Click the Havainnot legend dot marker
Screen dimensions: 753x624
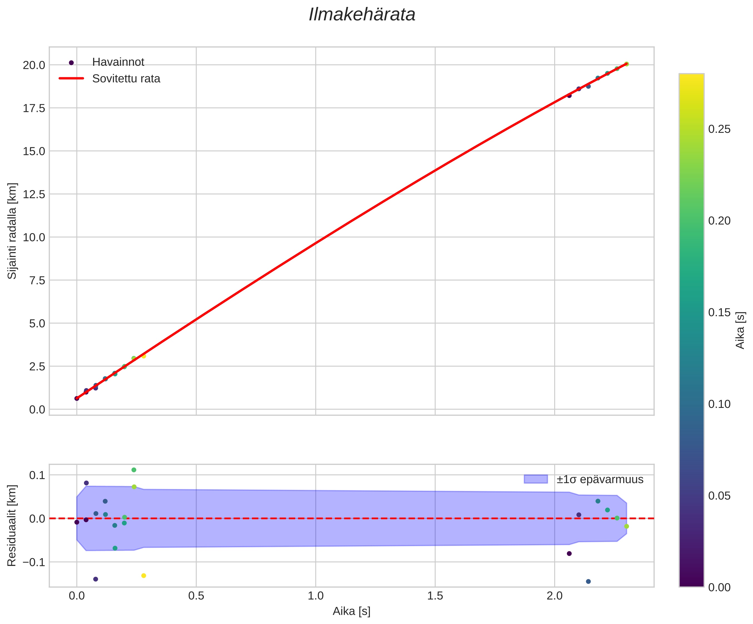71,63
